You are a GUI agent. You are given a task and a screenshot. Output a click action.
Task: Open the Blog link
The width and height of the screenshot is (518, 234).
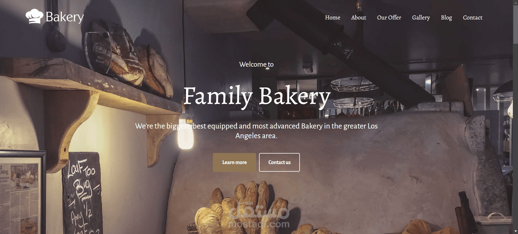coord(446,18)
